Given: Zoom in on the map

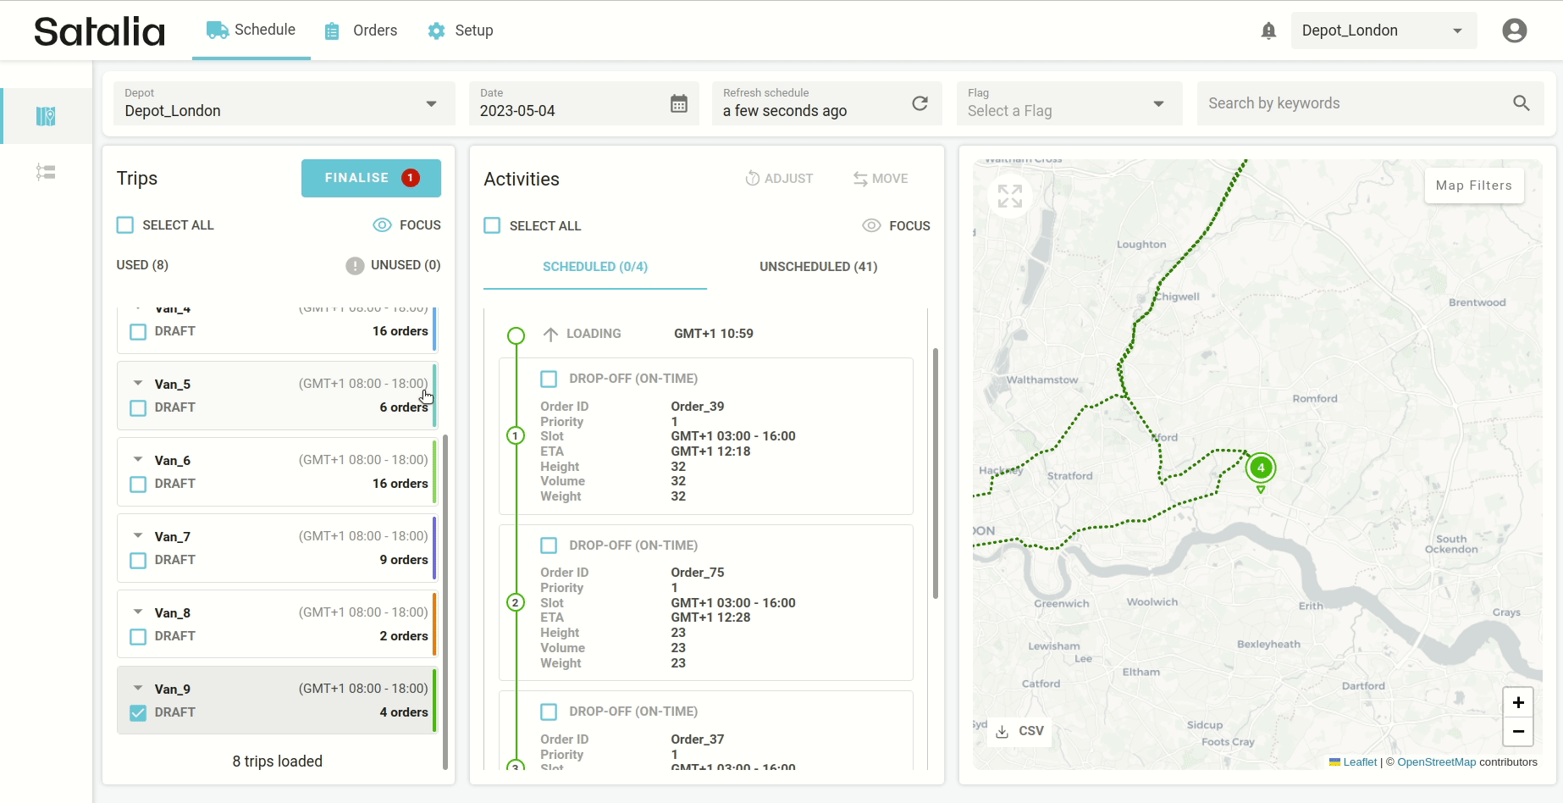Looking at the screenshot, I should click(1517, 702).
